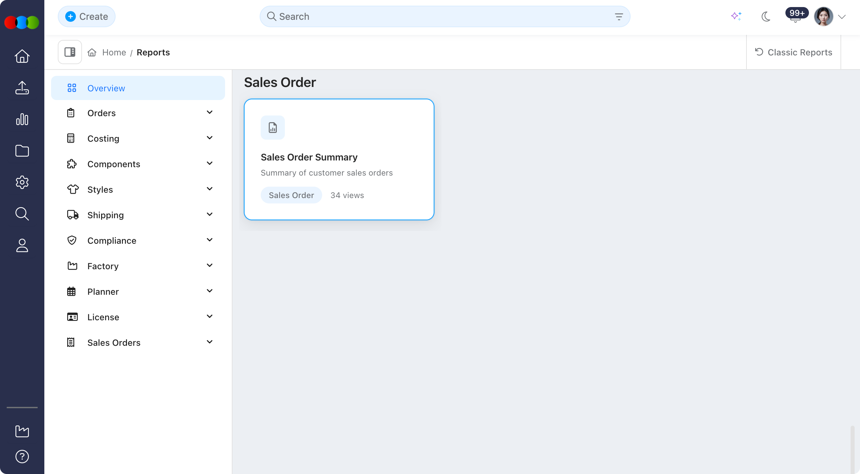This screenshot has width=860, height=474.
Task: Expand the Factory chevron
Action: coord(210,266)
